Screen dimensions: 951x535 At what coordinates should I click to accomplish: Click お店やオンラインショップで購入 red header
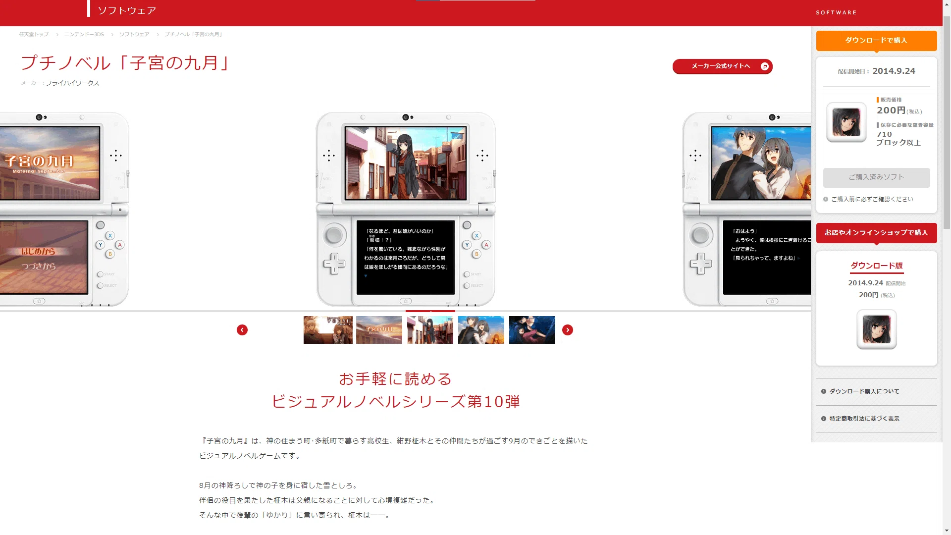[x=876, y=233]
